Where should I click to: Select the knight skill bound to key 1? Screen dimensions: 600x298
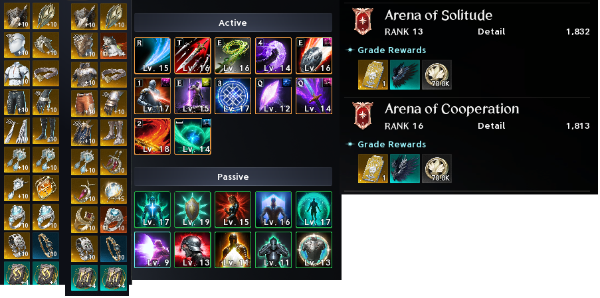[152, 96]
